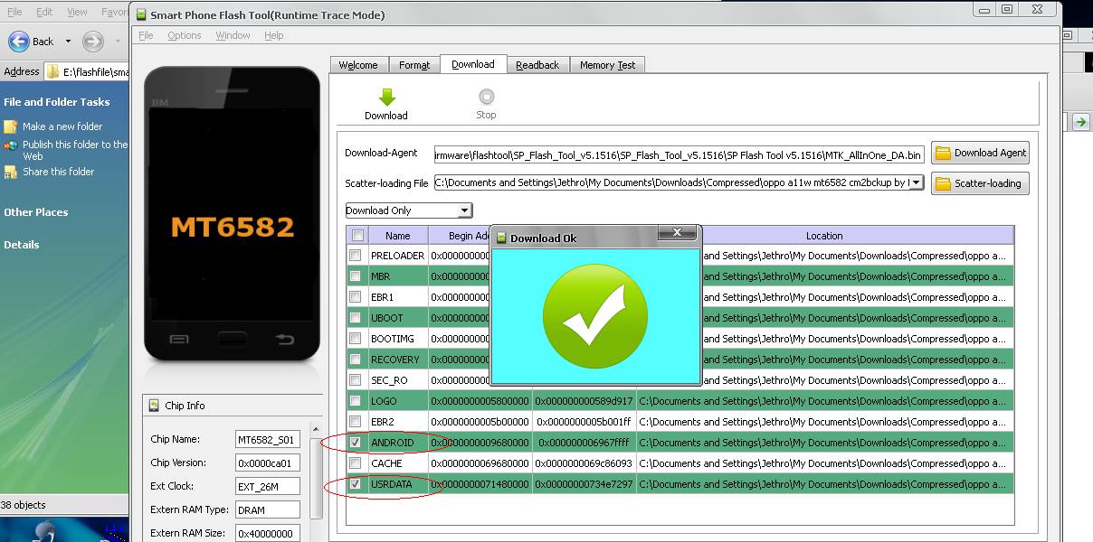Click the Ext Clock value field
This screenshot has width=1093, height=542.
[x=267, y=486]
